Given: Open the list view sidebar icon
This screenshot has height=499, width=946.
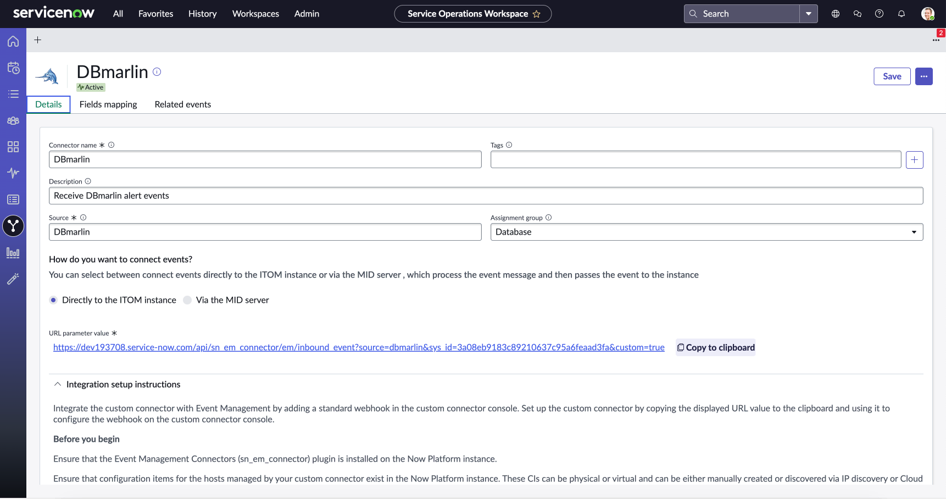Looking at the screenshot, I should click(x=13, y=94).
